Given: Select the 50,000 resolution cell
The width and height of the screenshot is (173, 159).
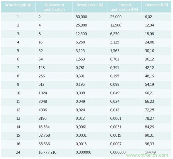Looking at the screenshot, I should tap(81, 17).
